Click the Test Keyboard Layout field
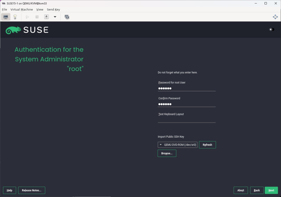The height and width of the screenshot is (197, 281). click(187, 120)
